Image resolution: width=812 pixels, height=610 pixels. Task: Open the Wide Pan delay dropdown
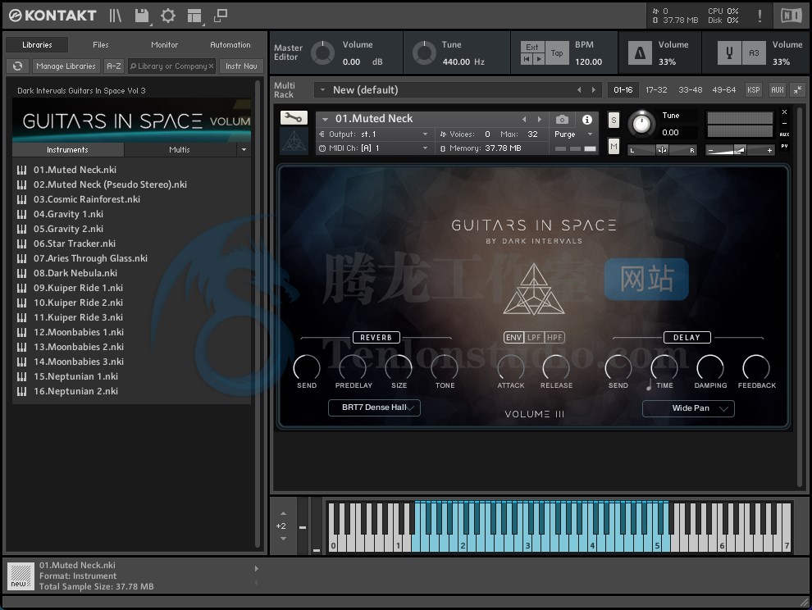pos(688,408)
